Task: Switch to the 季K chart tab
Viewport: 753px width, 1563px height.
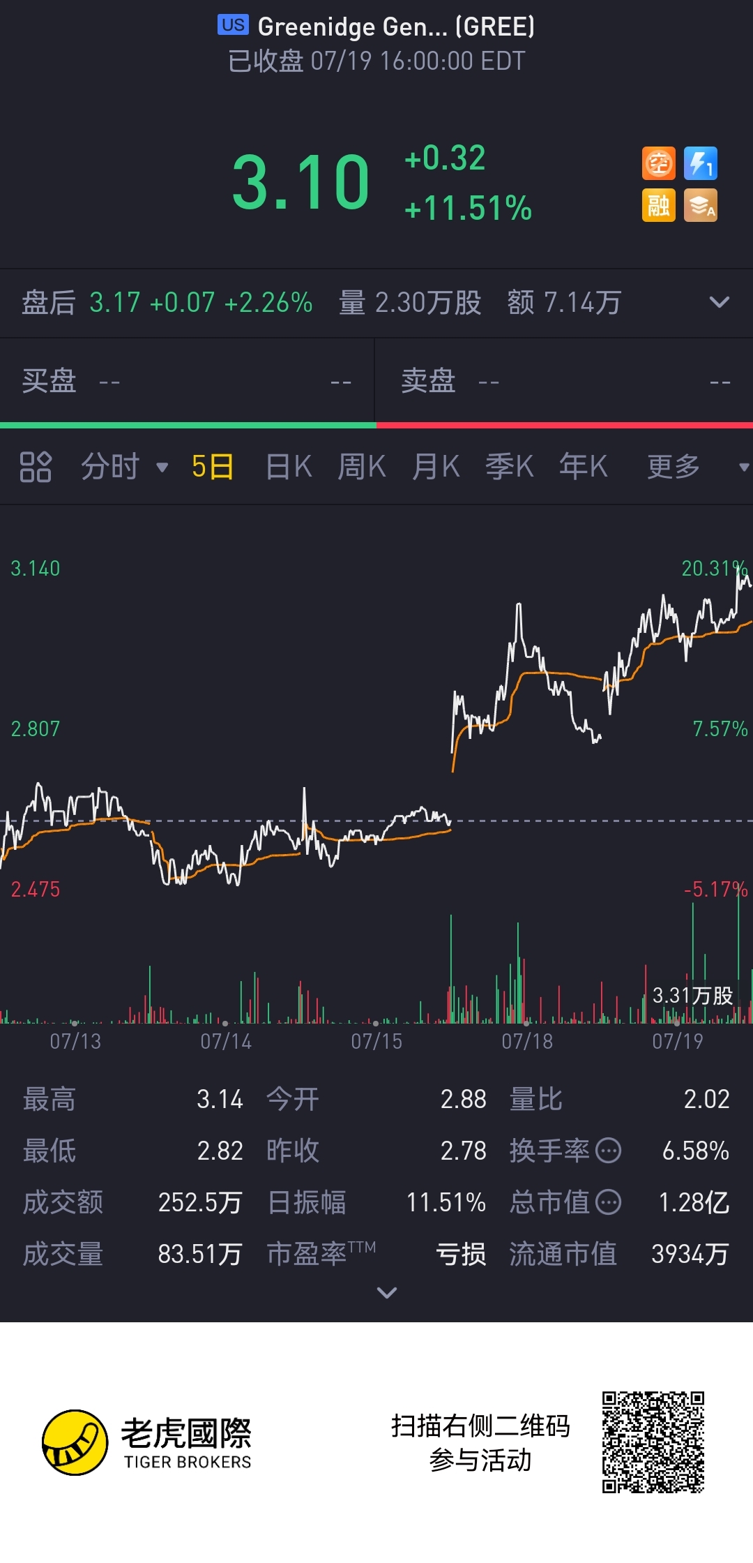Action: [x=510, y=466]
